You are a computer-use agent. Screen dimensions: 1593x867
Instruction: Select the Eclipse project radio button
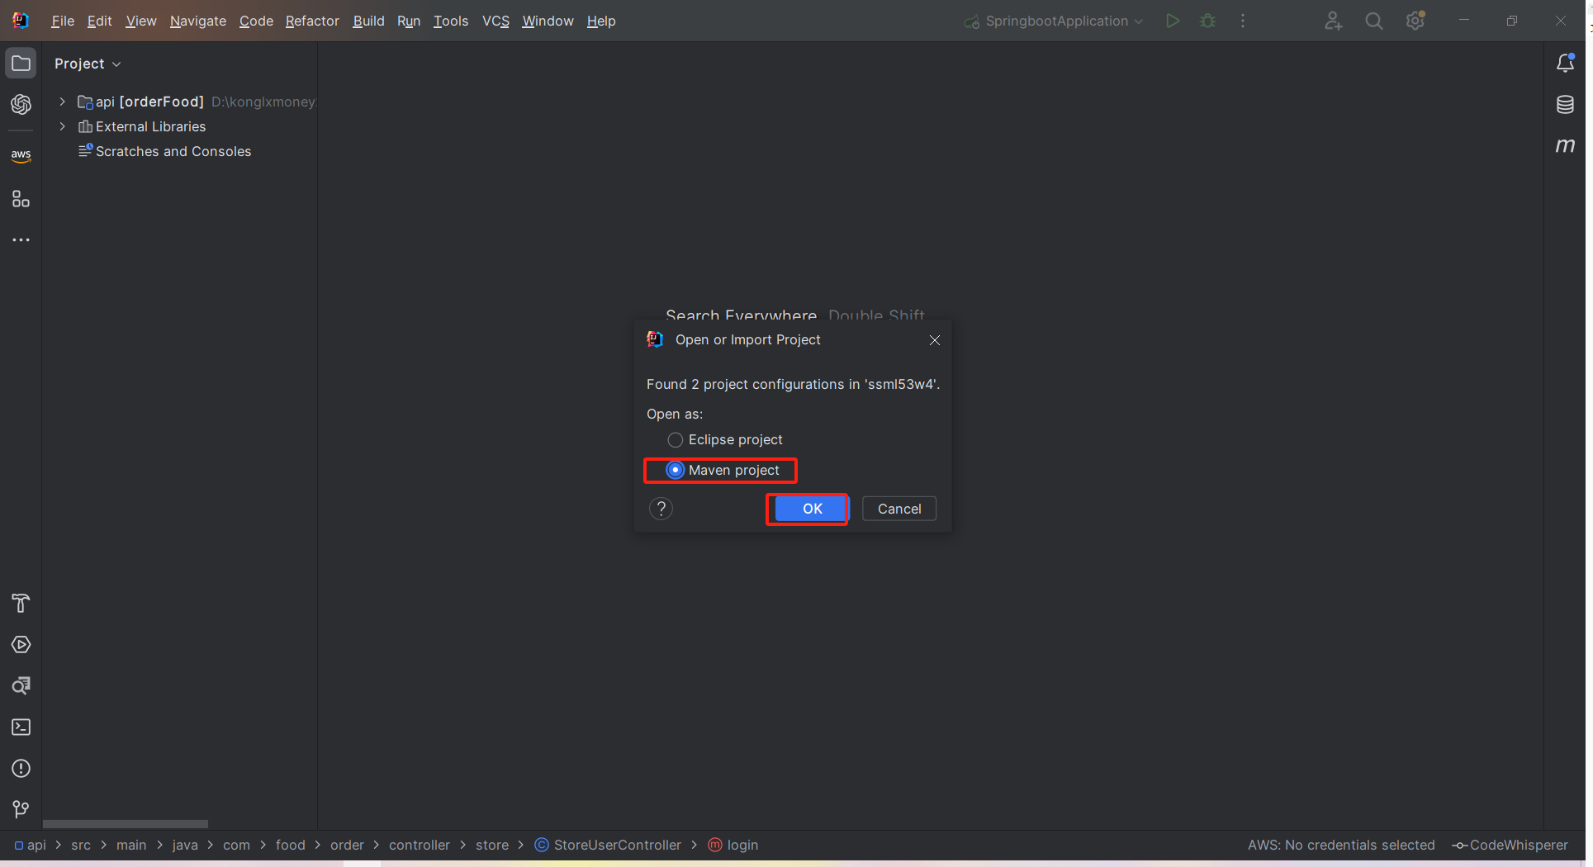[675, 440]
